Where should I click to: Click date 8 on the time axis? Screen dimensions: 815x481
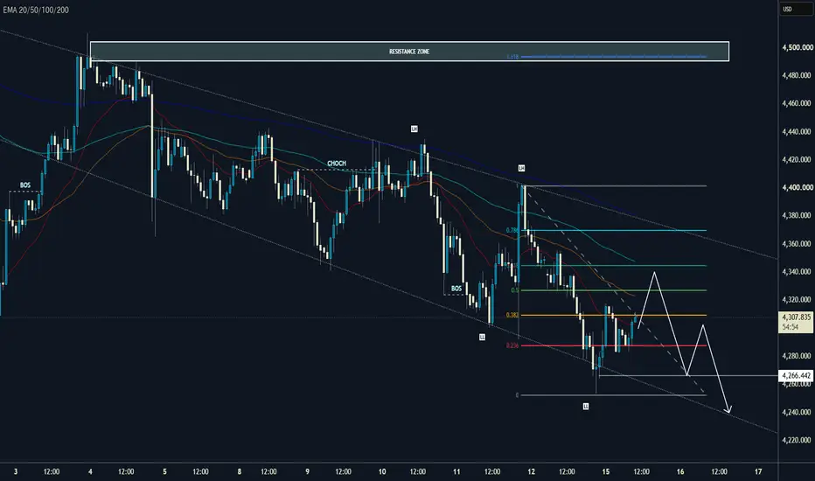240,471
